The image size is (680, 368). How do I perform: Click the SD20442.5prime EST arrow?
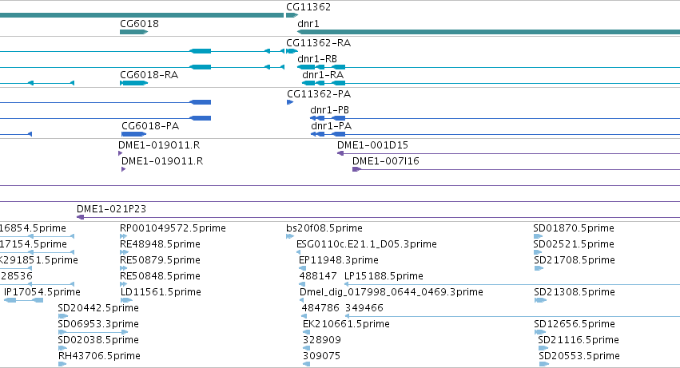63,316
